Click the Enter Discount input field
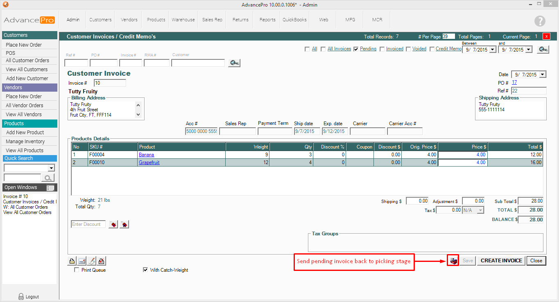The height and width of the screenshot is (302, 559). click(88, 224)
